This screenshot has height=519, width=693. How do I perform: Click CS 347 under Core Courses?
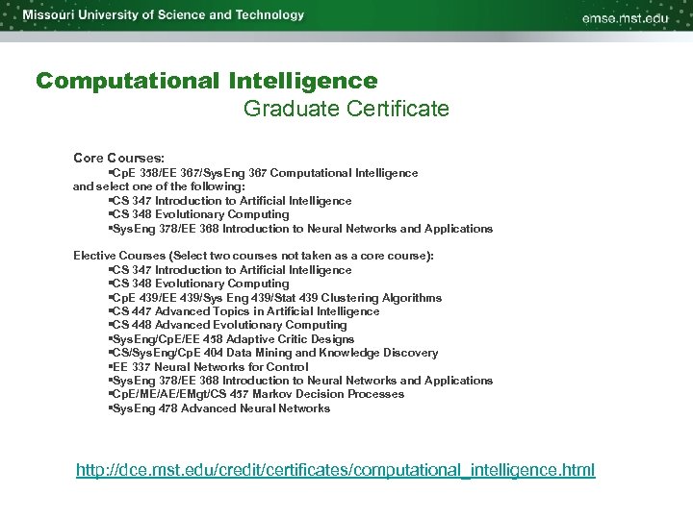click(230, 201)
